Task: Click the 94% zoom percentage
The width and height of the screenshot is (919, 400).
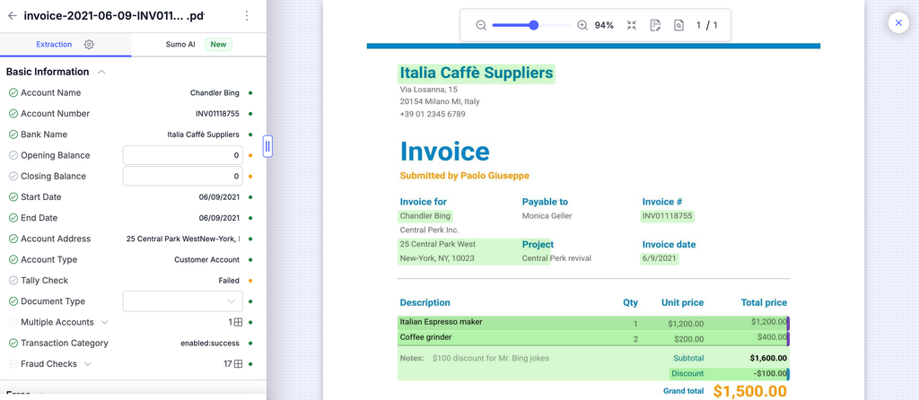Action: (x=604, y=25)
